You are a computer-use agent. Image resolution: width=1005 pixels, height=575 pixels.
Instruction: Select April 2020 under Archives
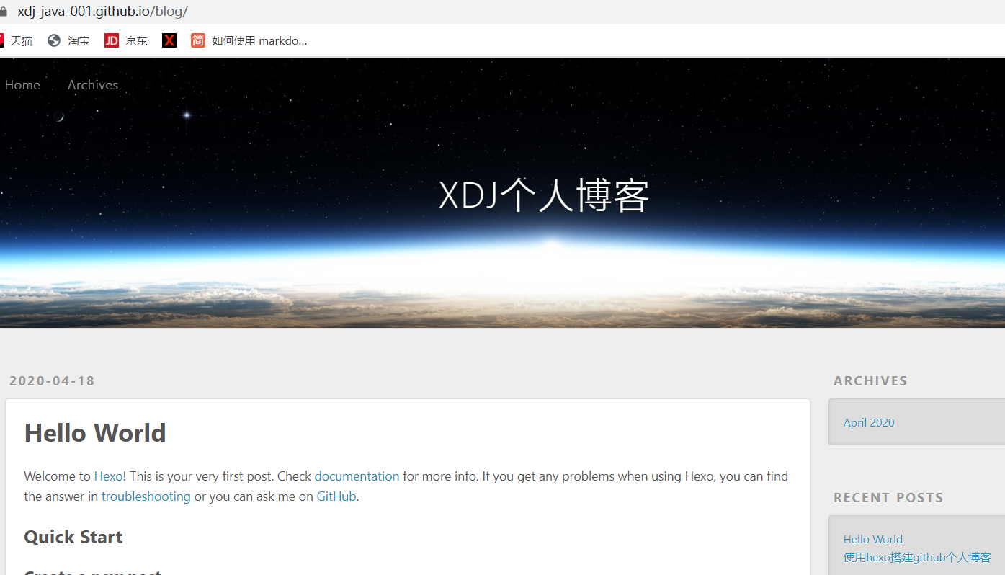click(868, 422)
